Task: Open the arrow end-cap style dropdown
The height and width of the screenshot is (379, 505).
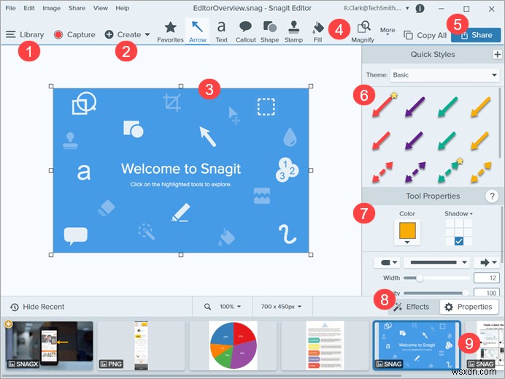Action: point(487,262)
